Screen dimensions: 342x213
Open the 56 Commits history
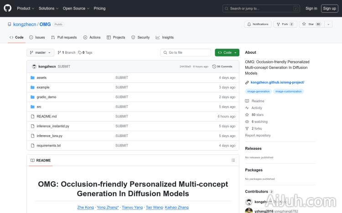(224, 66)
